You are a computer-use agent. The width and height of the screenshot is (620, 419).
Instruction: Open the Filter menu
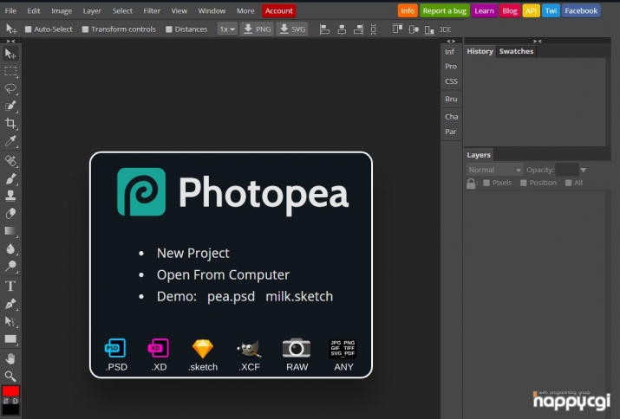click(152, 11)
